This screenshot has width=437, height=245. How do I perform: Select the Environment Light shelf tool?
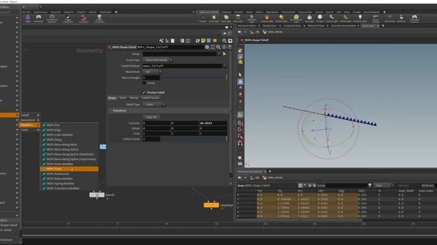click(x=296, y=18)
